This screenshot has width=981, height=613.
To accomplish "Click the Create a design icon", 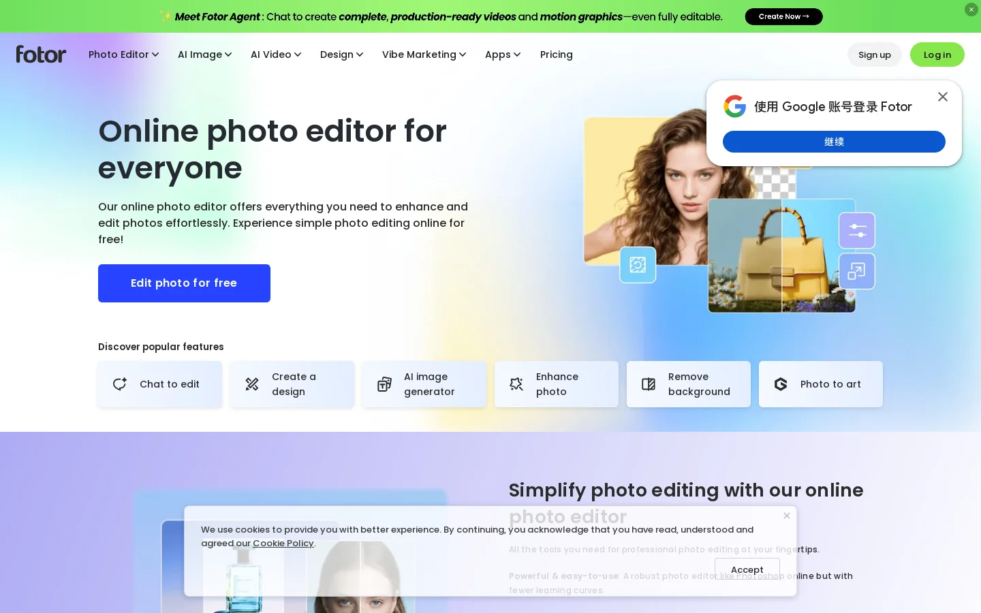I will pyautogui.click(x=252, y=384).
